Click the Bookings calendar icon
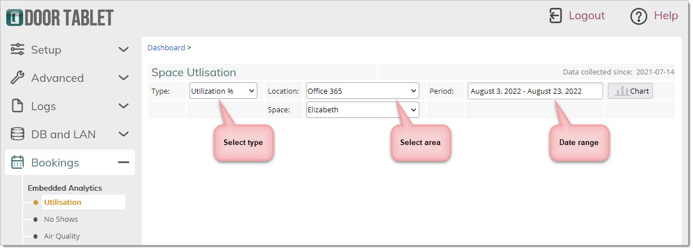 (x=17, y=163)
